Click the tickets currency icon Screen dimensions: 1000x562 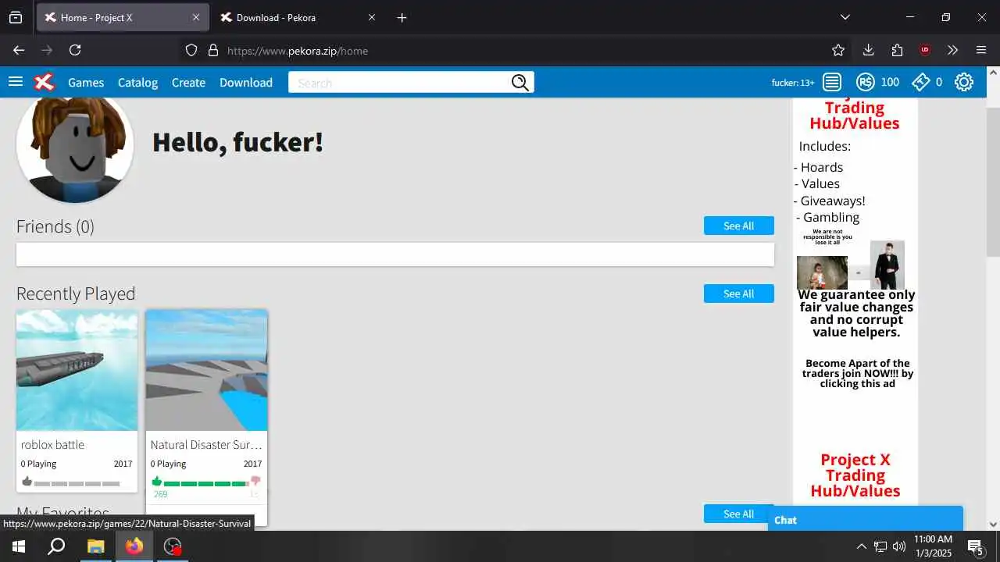921,82
